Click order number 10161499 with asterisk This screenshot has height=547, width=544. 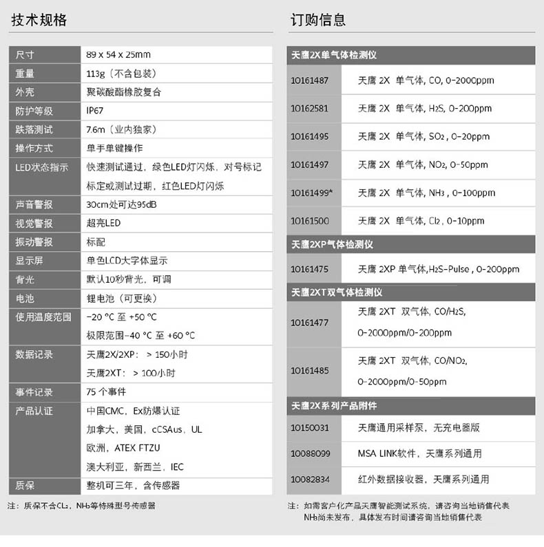click(x=311, y=193)
